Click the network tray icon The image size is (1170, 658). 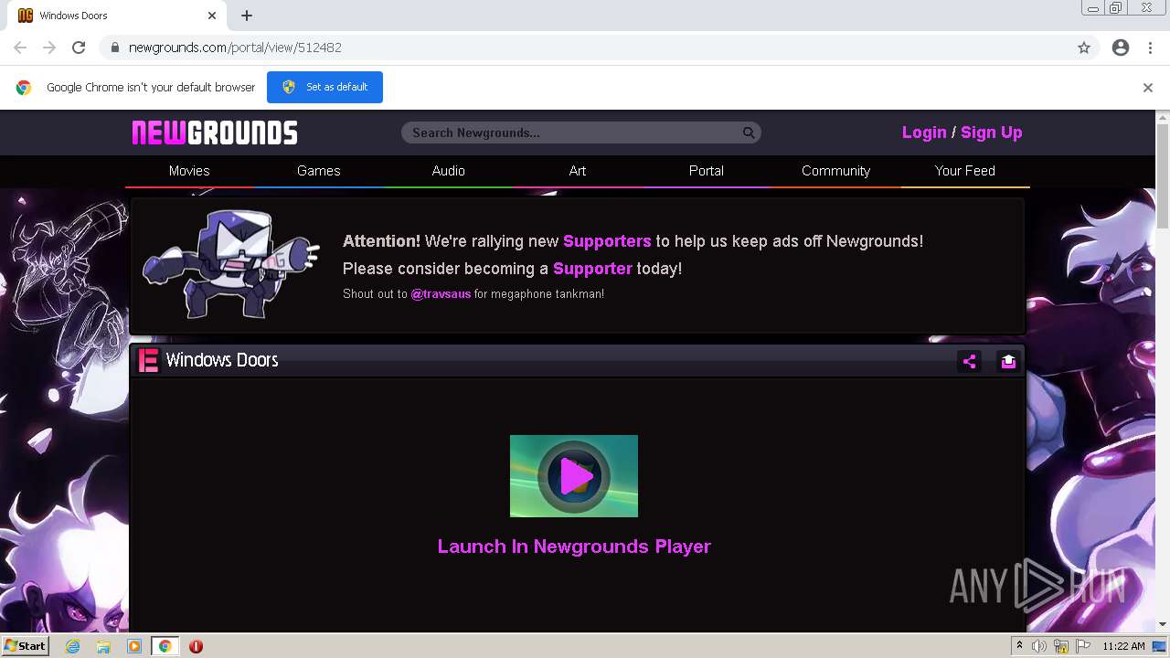click(1061, 646)
